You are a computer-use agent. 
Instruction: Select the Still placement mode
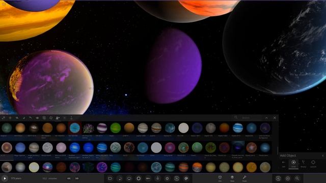[284, 164]
